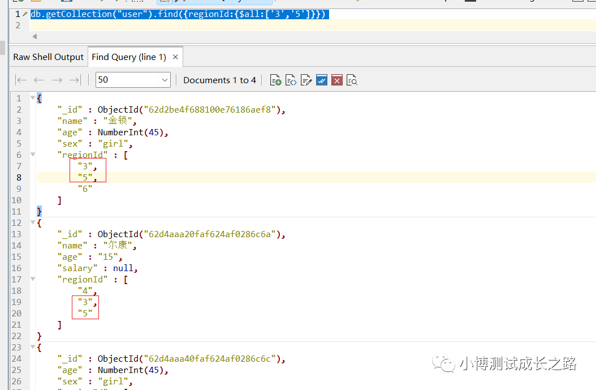
Task: Collapse the first document at line 1
Action: point(32,98)
